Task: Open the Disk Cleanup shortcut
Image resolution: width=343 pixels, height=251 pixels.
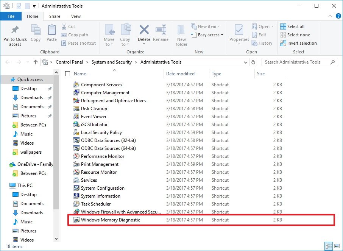Action: 94,109
